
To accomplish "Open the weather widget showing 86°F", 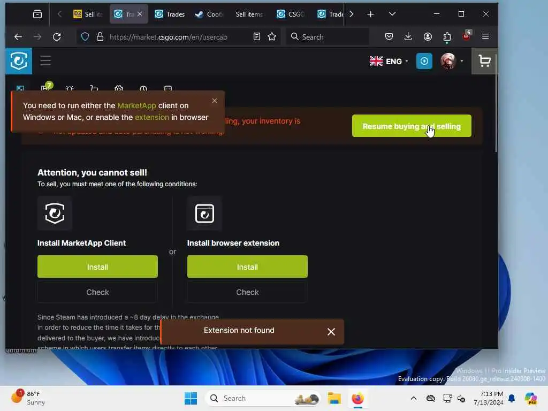I will [x=29, y=398].
